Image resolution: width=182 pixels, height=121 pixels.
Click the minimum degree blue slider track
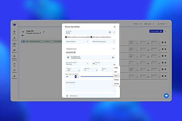97,77
